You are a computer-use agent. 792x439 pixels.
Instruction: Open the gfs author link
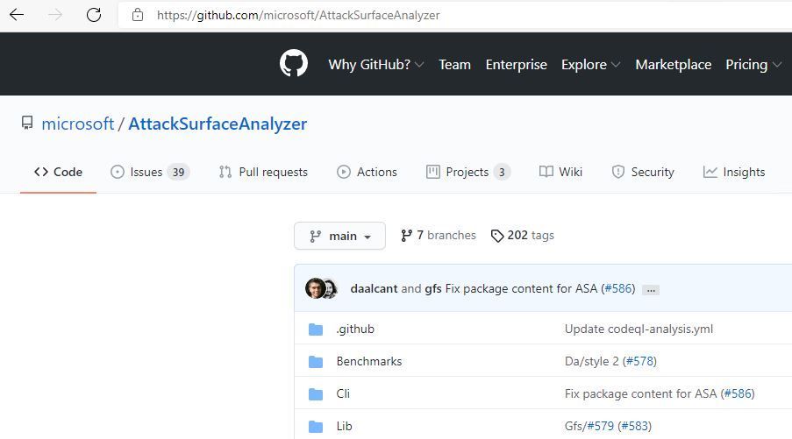(433, 288)
